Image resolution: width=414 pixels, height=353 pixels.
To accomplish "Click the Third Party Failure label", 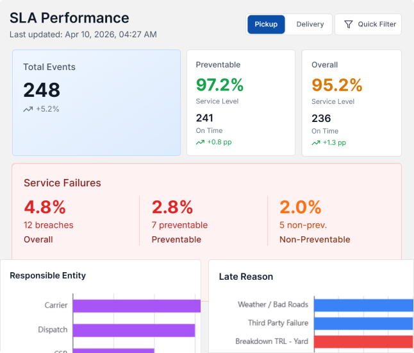I will tap(278, 323).
